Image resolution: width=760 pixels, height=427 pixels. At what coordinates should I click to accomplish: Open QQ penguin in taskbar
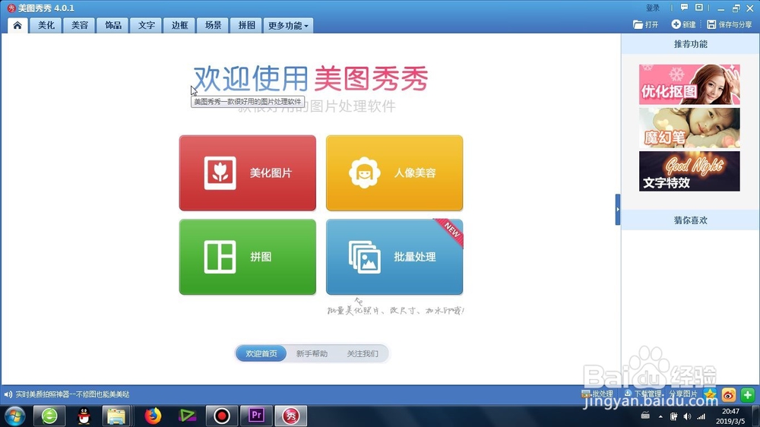tap(84, 416)
